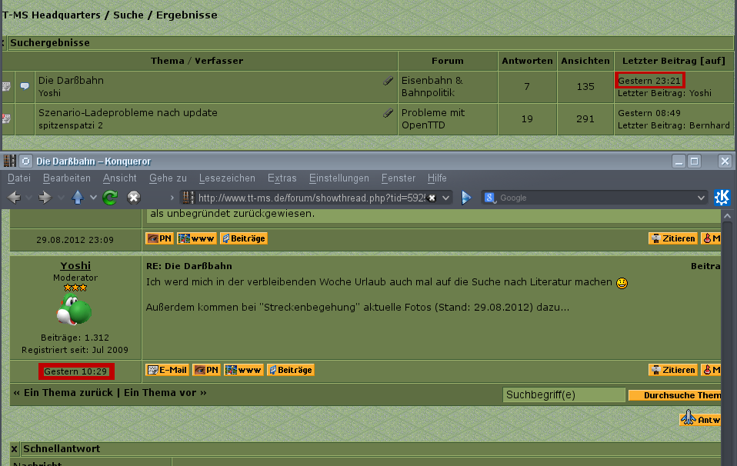This screenshot has width=737, height=466.
Task: Open the up-navigation history dropdown arrow
Action: click(x=93, y=198)
